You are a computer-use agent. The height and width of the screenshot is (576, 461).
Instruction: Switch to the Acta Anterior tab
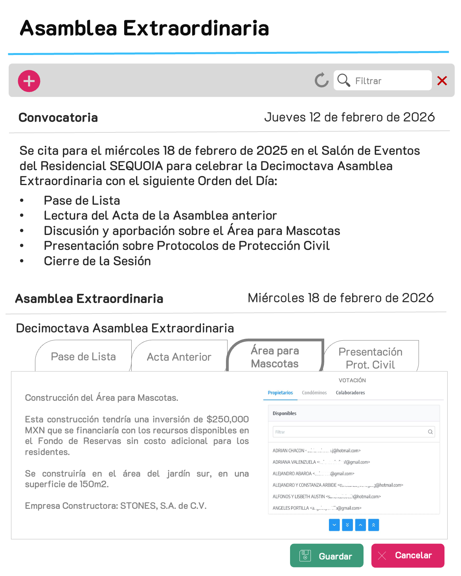(179, 357)
